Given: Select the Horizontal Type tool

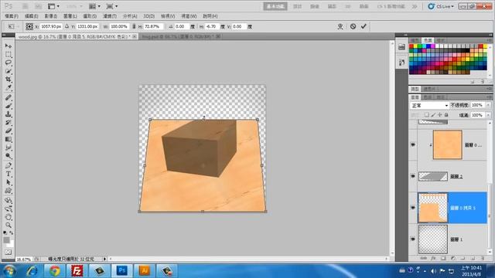Looking at the screenshot, I should 9,174.
